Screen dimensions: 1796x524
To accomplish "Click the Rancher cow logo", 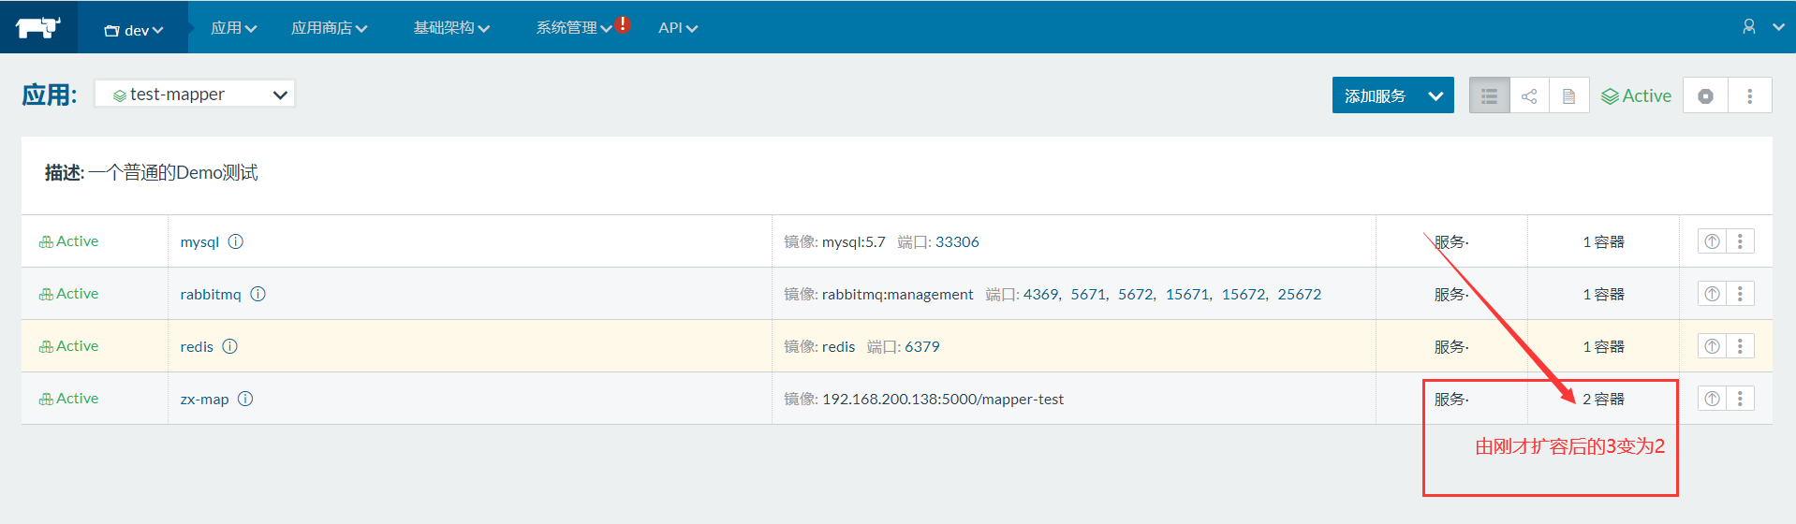I will 37,27.
